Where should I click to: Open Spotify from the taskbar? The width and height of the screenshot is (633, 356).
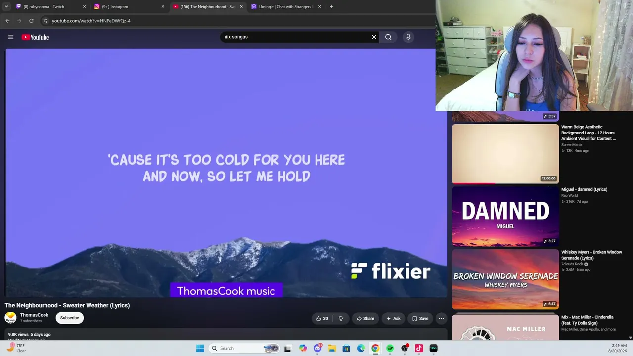coord(390,348)
